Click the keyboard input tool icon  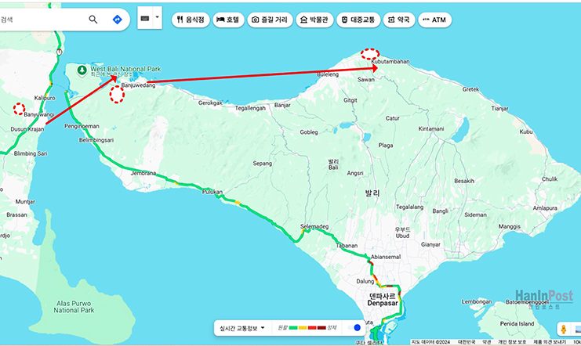coord(144,18)
